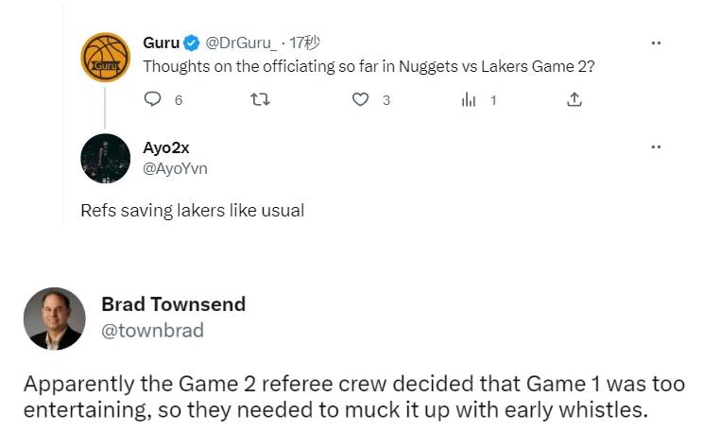Share Guru's tweet via share icon
This screenshot has width=703, height=431.
pyautogui.click(x=574, y=99)
